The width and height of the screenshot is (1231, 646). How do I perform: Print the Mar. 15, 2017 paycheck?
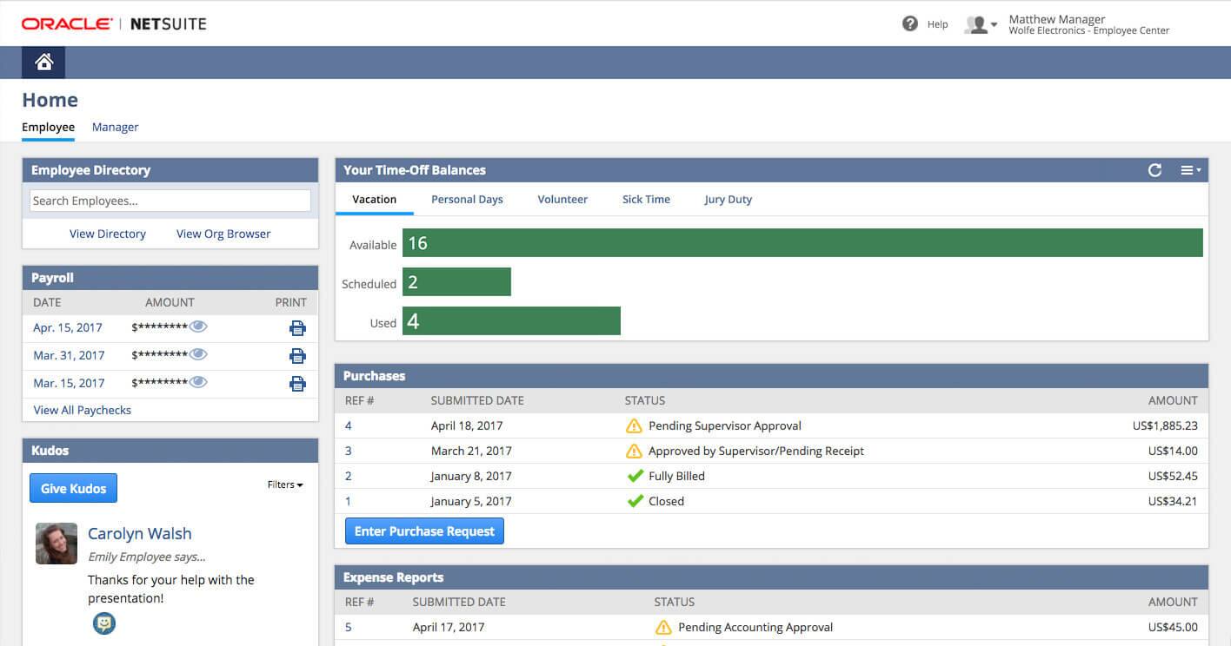point(297,384)
